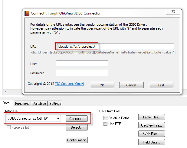Image resolution: width=187 pixels, height=148 pixels.
Task: Enable the Relative Paths checkbox
Action: (106, 118)
